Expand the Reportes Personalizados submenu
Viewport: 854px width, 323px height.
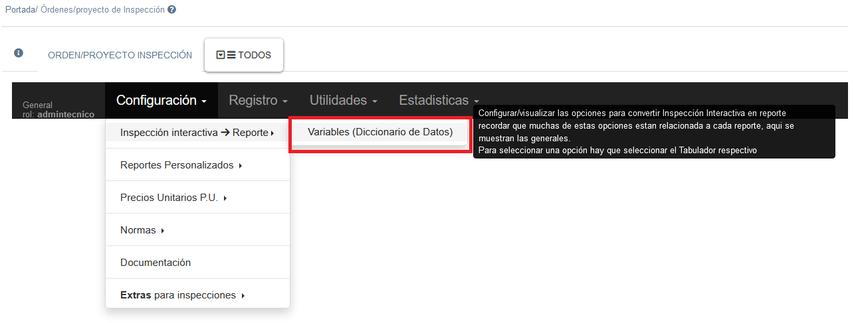click(180, 165)
